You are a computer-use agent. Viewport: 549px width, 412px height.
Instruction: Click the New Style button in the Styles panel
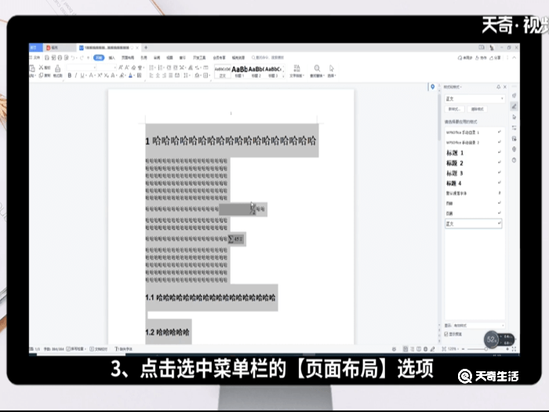coord(454,109)
